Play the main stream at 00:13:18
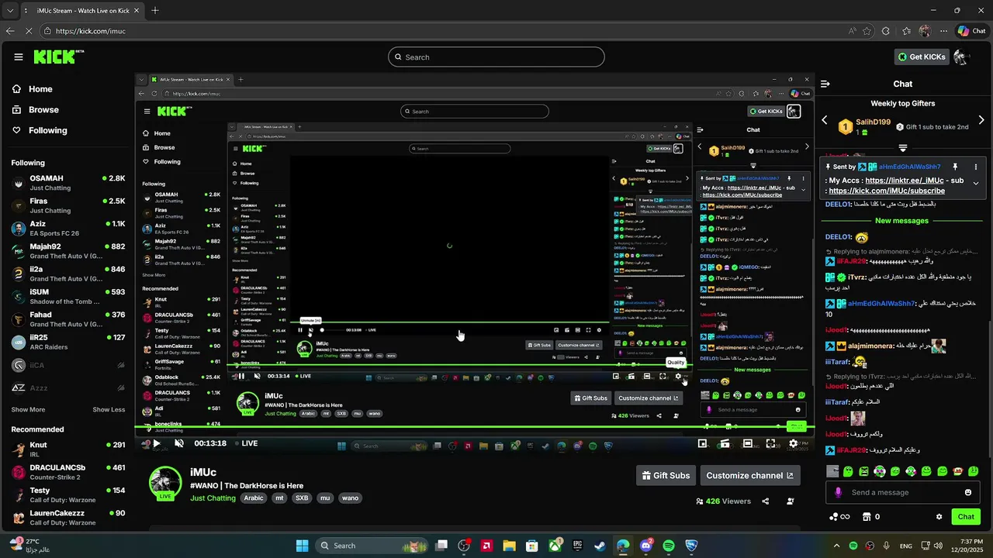 (x=156, y=443)
